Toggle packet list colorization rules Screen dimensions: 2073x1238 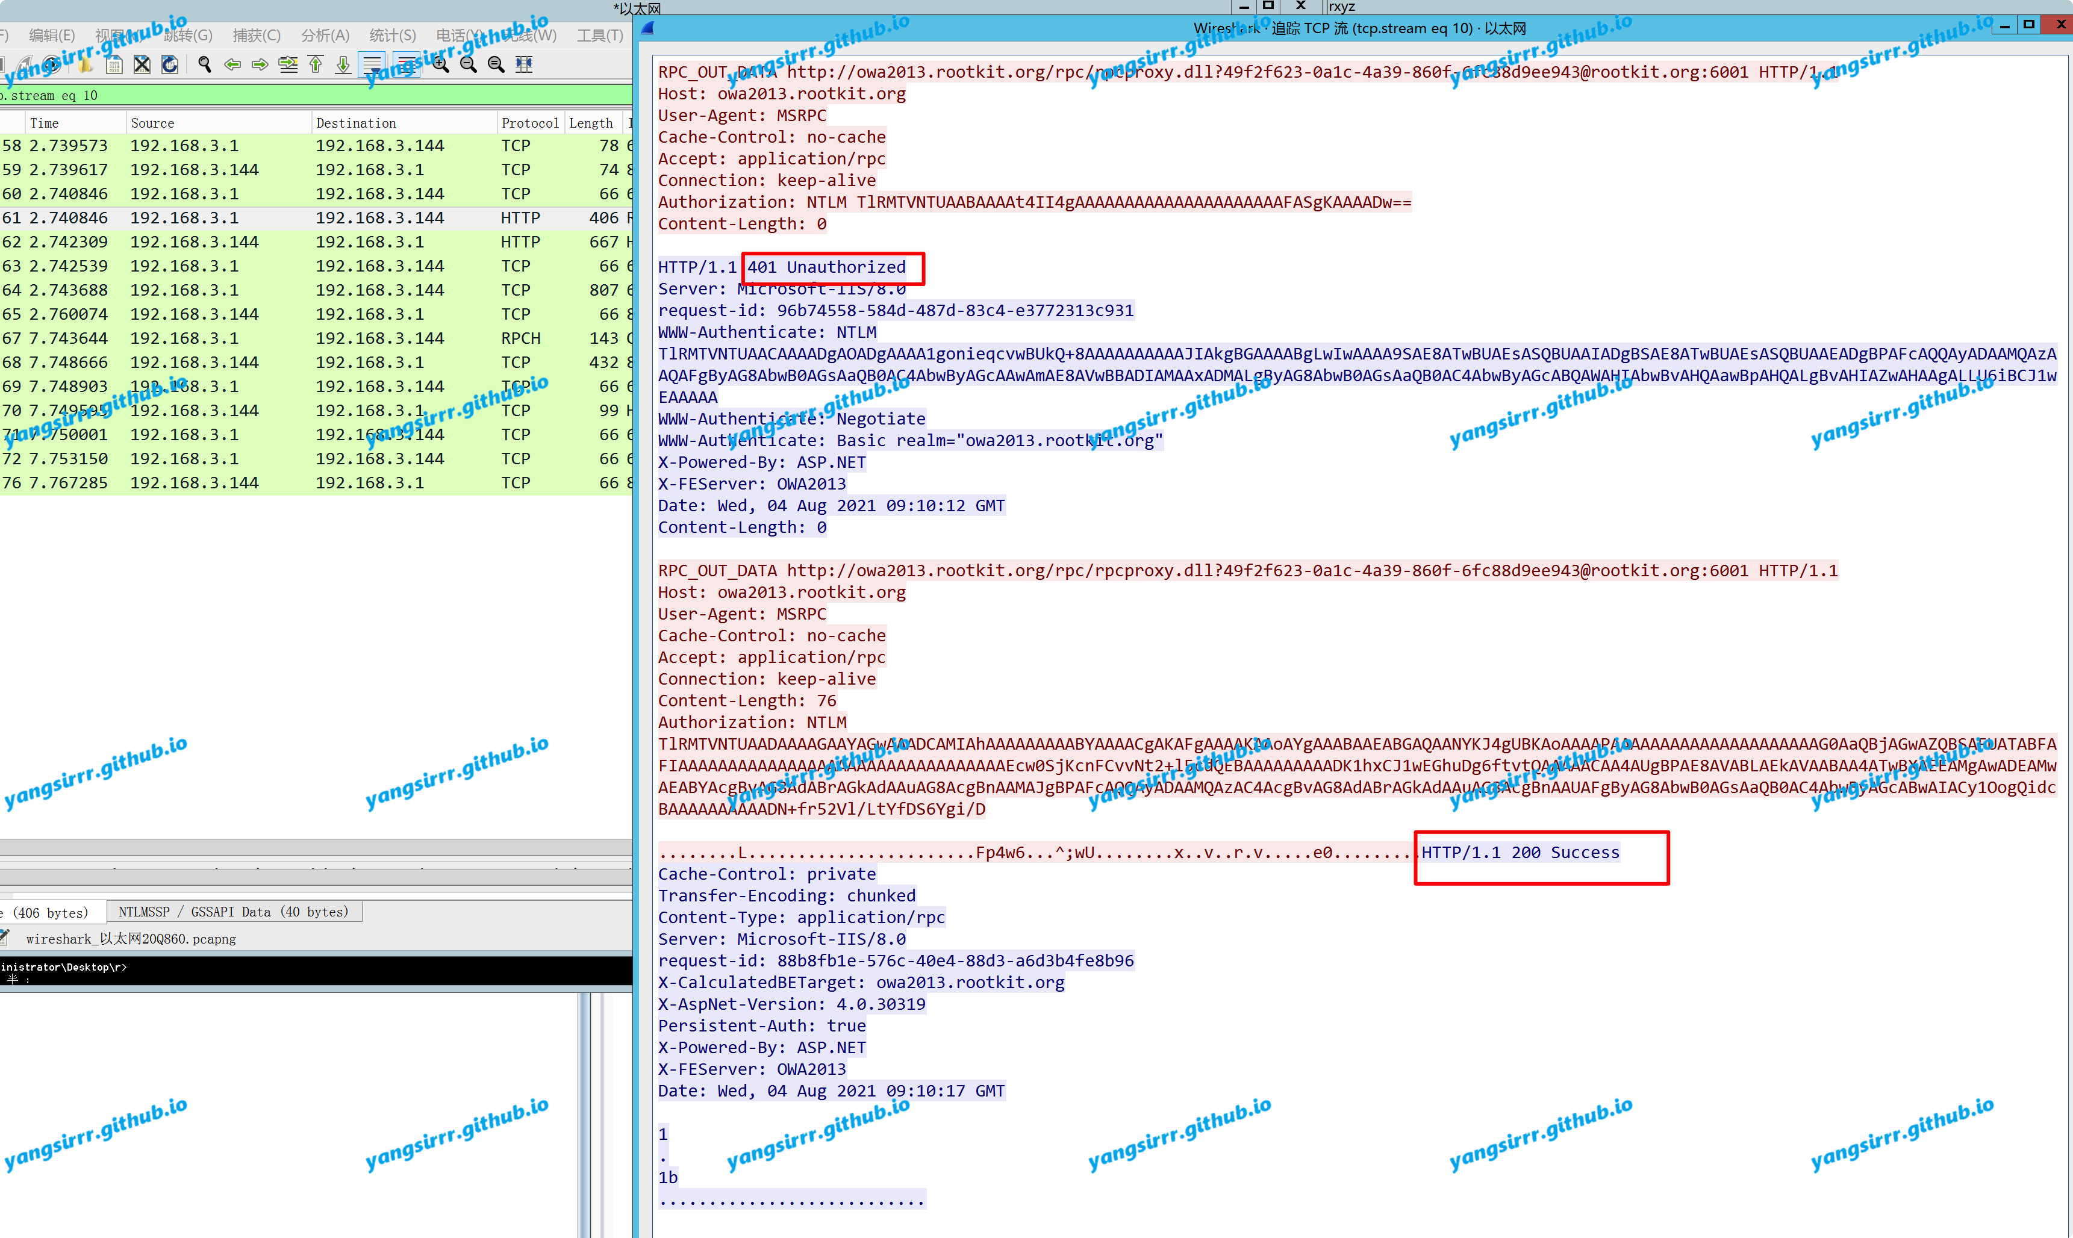(x=407, y=64)
